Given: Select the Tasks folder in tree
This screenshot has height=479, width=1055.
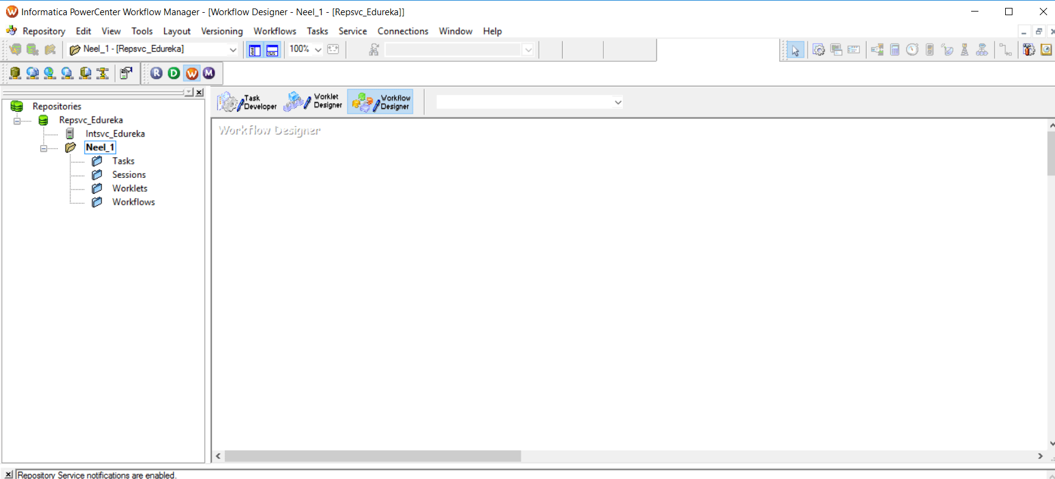Looking at the screenshot, I should 123,161.
